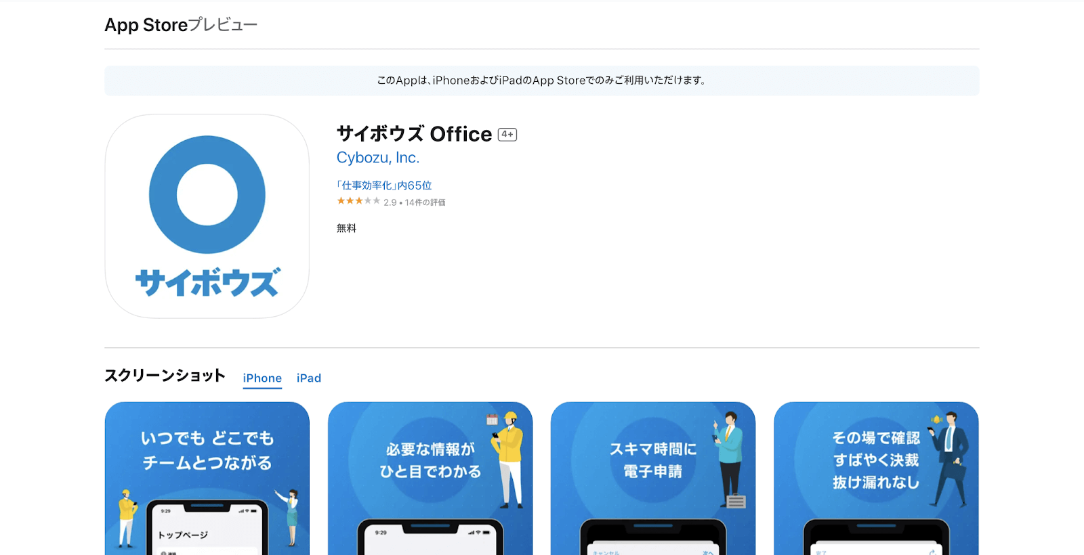Click the iPhone/iPad availability notice banner
This screenshot has width=1084, height=555.
542,81
